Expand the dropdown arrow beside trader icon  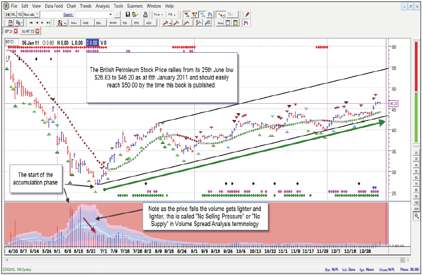[x=65, y=24]
